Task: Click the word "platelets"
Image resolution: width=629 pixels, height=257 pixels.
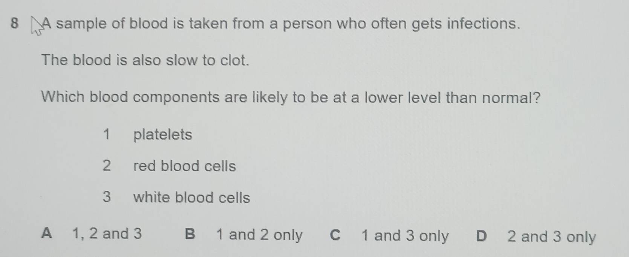Action: point(162,135)
